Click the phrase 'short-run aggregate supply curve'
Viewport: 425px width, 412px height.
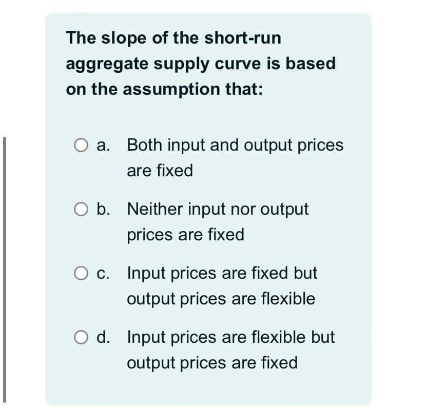pos(205,50)
